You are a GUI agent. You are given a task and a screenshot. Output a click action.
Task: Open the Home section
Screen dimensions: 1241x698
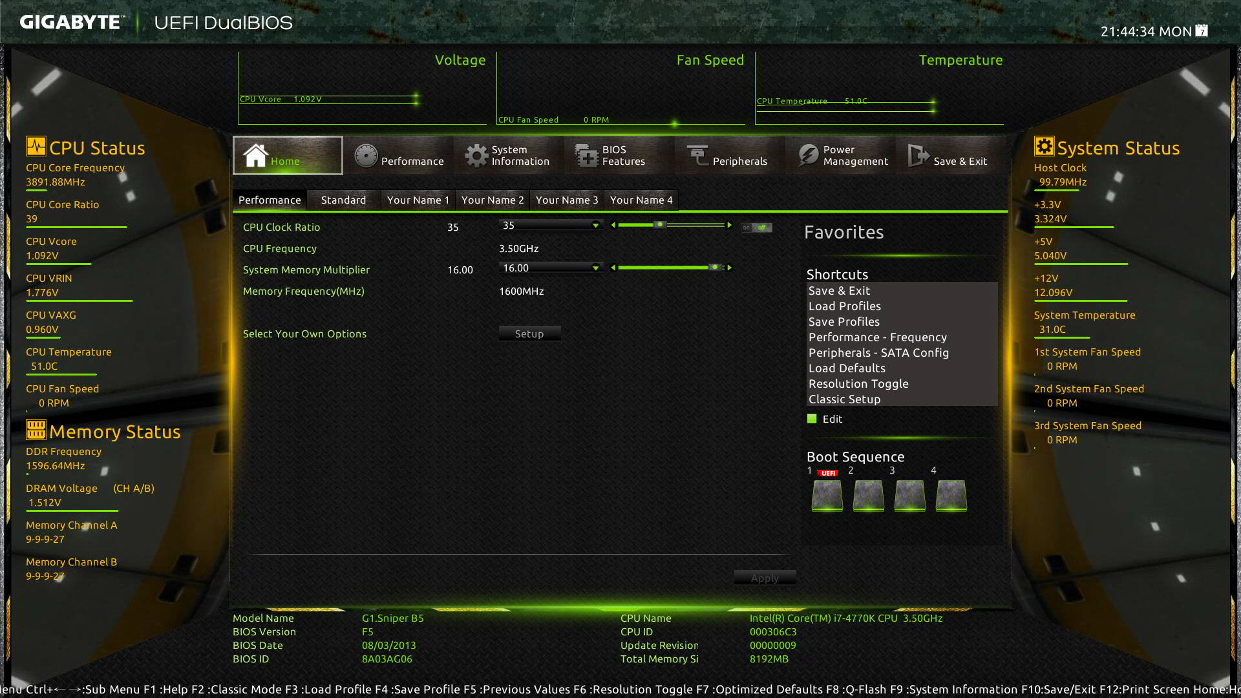click(288, 155)
